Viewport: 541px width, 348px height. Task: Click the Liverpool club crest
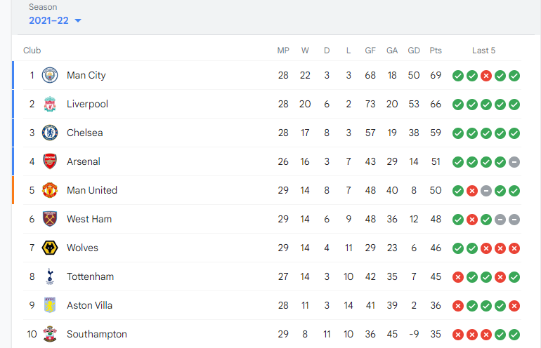(50, 104)
